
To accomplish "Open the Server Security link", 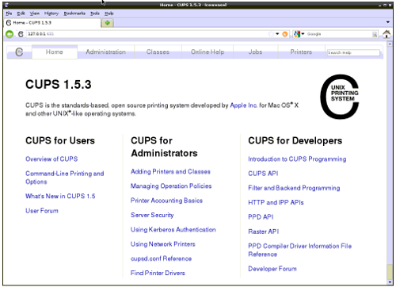I will pos(152,215).
